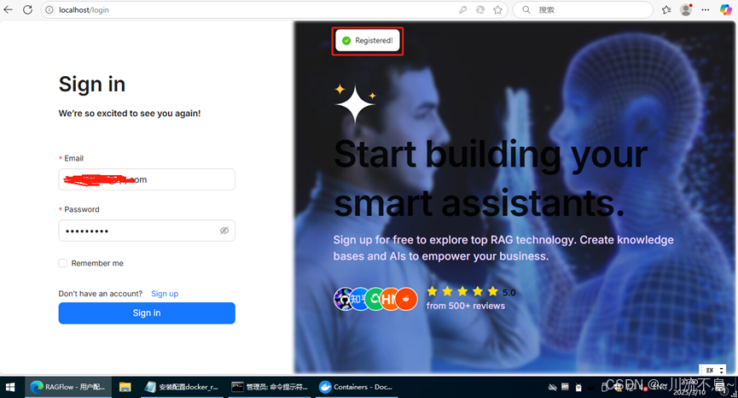Reload the localhost login page
738x398 pixels.
tap(28, 9)
